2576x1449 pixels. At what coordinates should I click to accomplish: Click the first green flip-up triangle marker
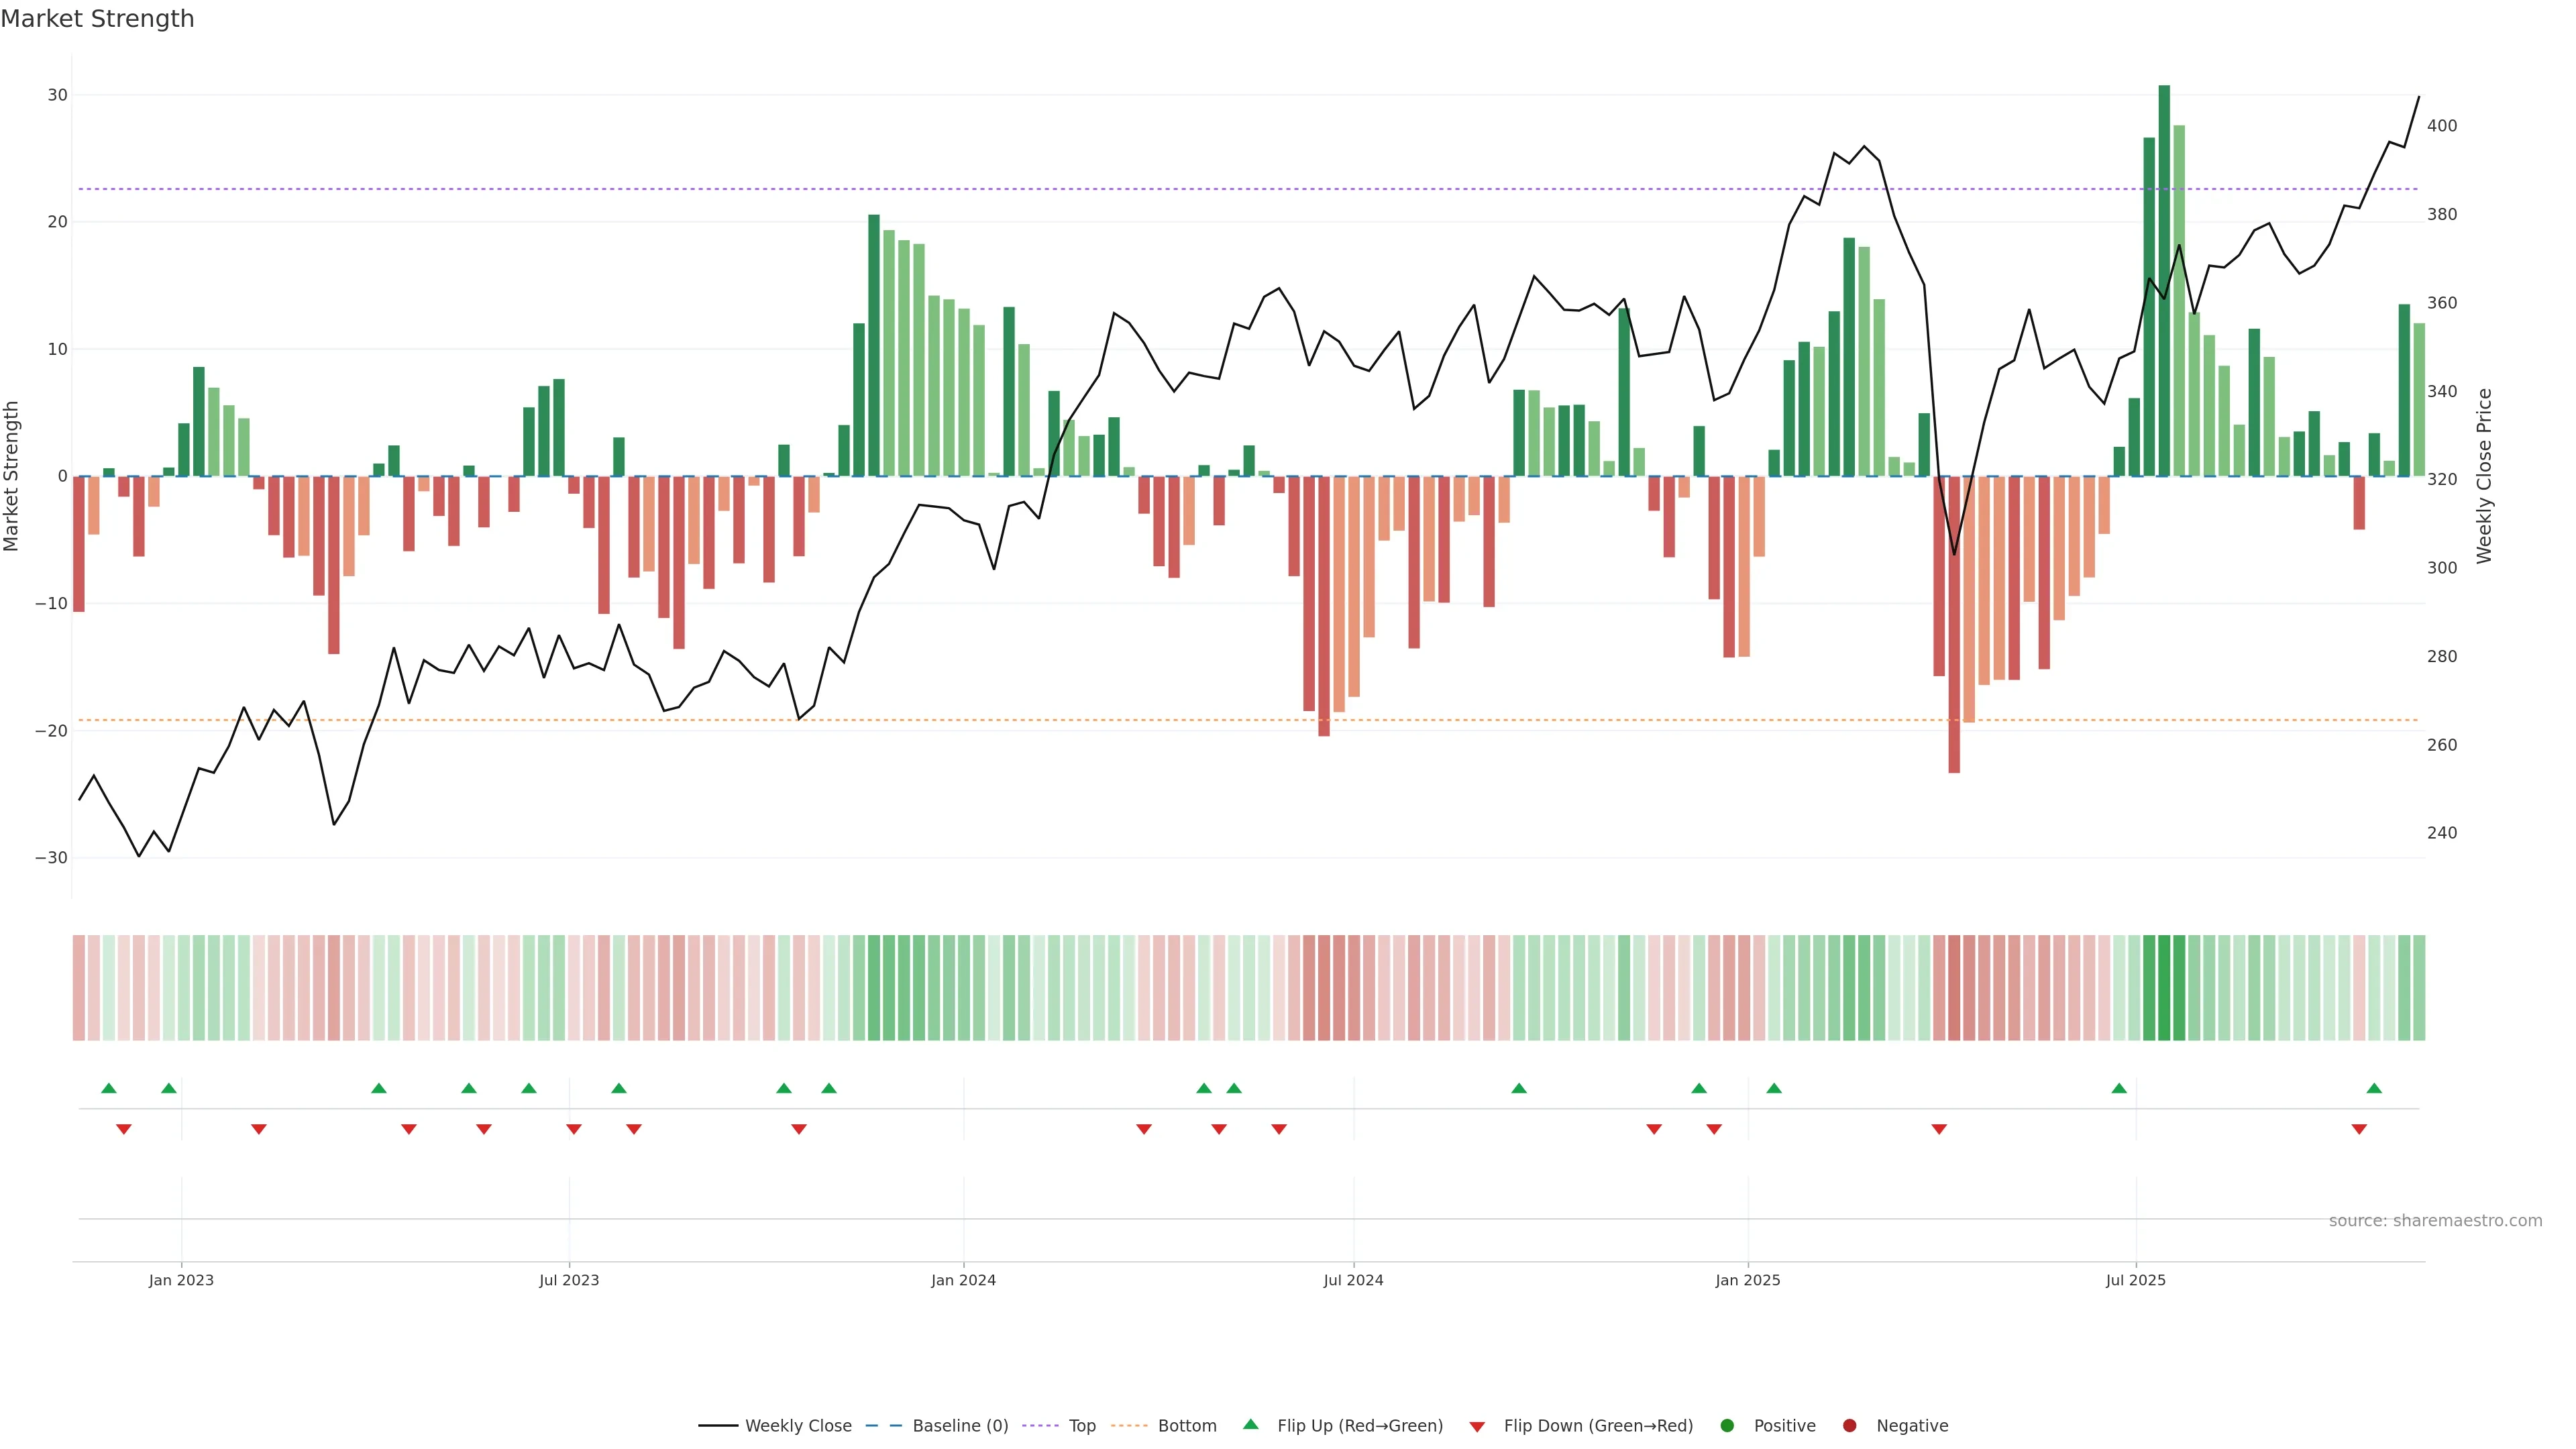click(109, 1088)
